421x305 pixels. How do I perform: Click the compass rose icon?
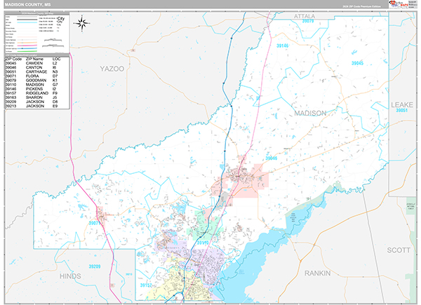click(83, 24)
